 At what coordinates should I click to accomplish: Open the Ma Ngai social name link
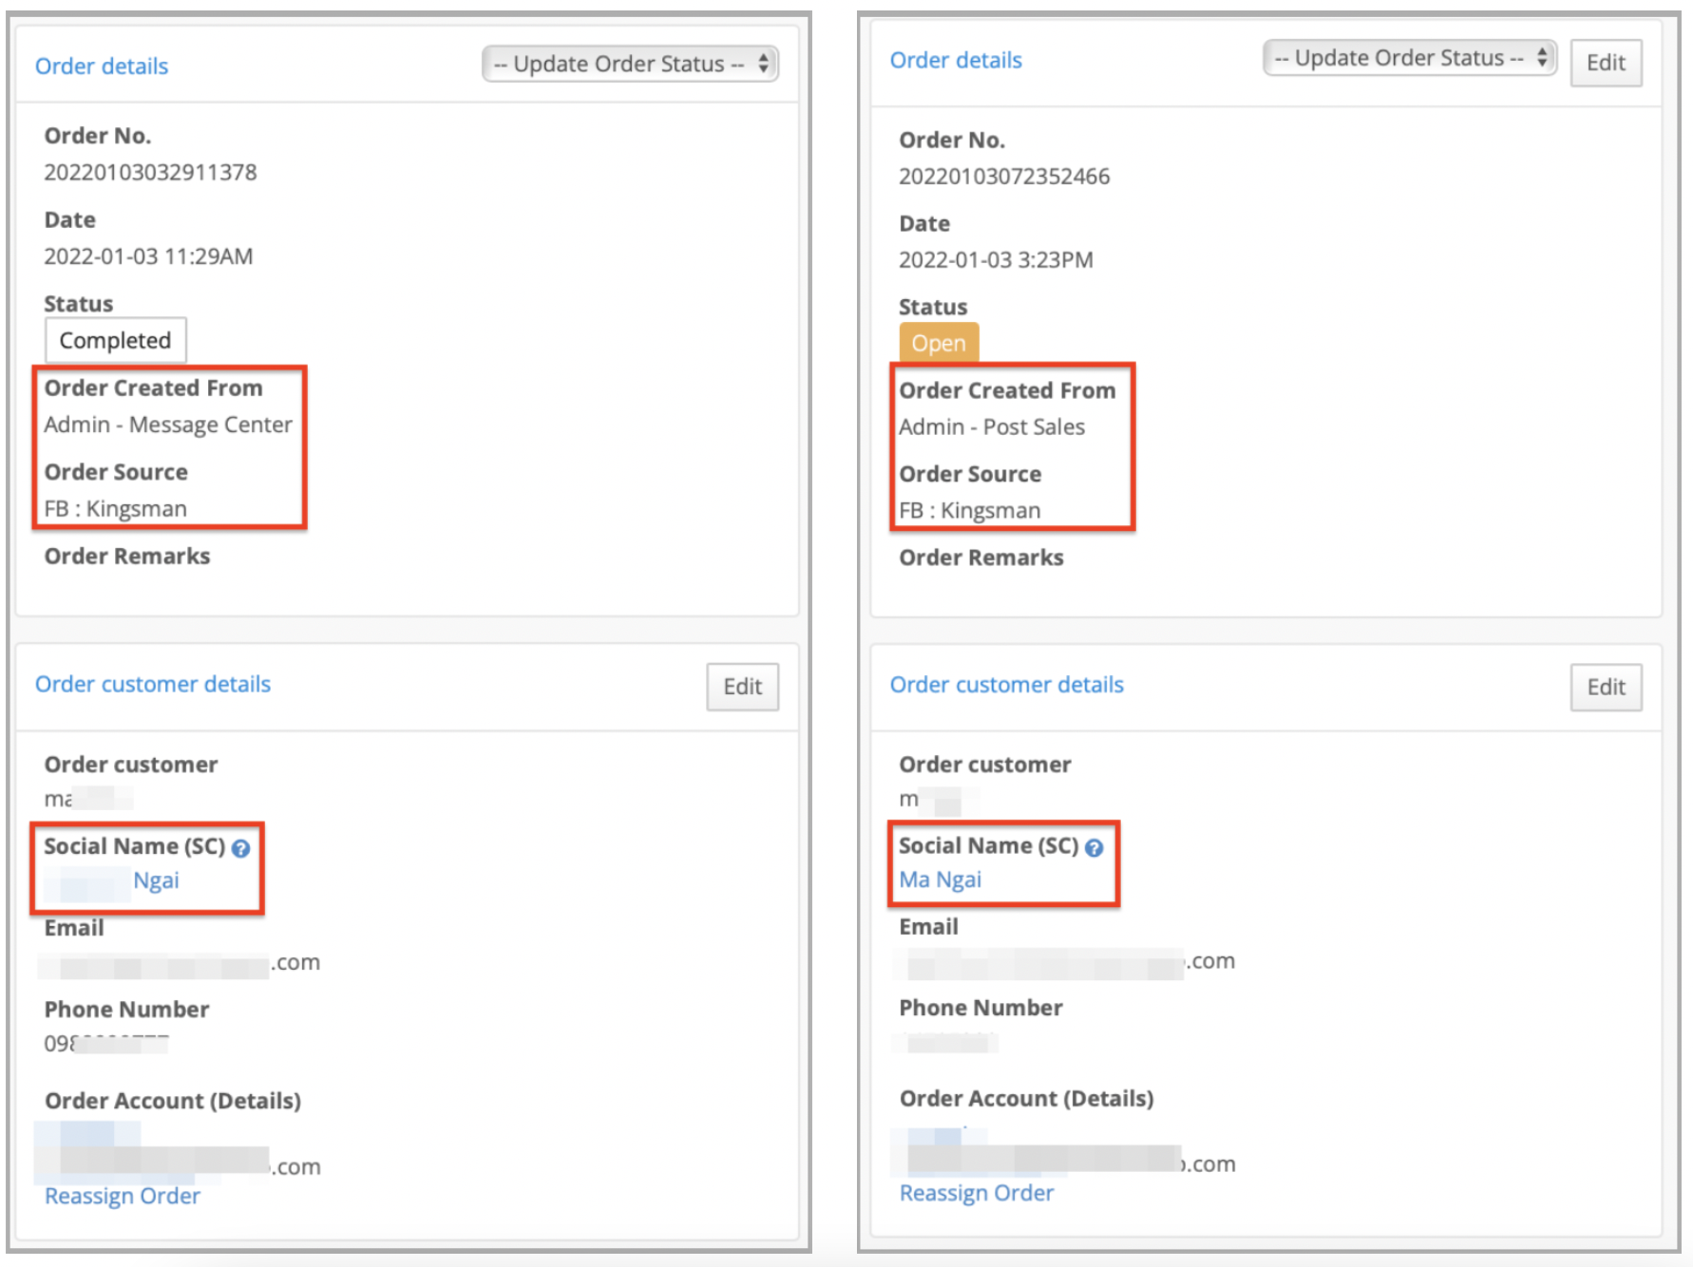[x=941, y=879]
